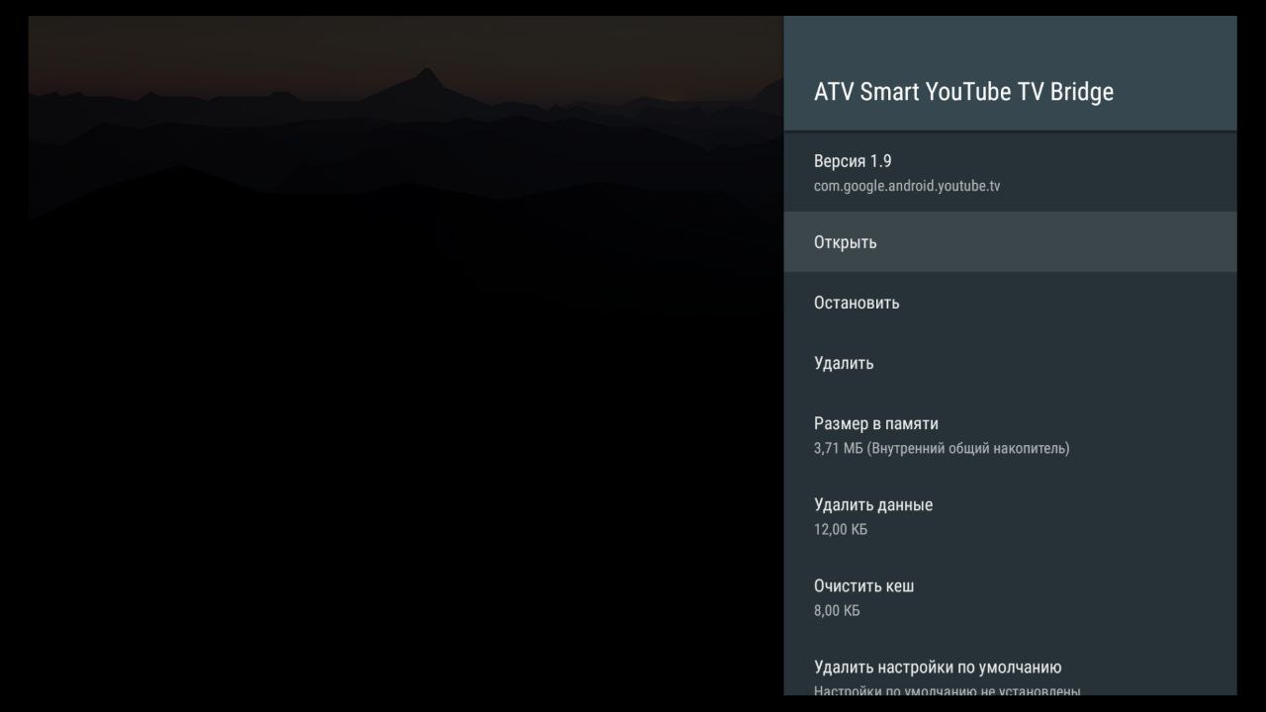Select Очистить кеш to clear cache
The image size is (1266, 712).
click(x=1010, y=597)
